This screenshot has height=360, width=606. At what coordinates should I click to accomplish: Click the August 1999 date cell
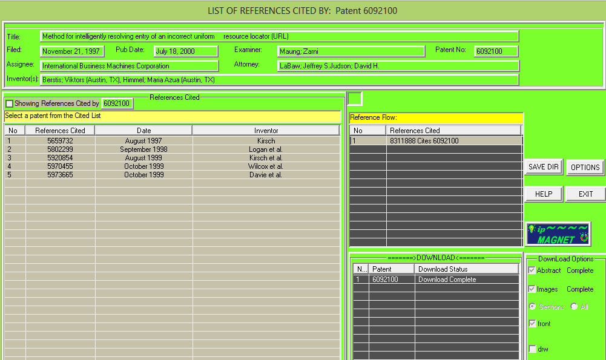click(x=143, y=158)
